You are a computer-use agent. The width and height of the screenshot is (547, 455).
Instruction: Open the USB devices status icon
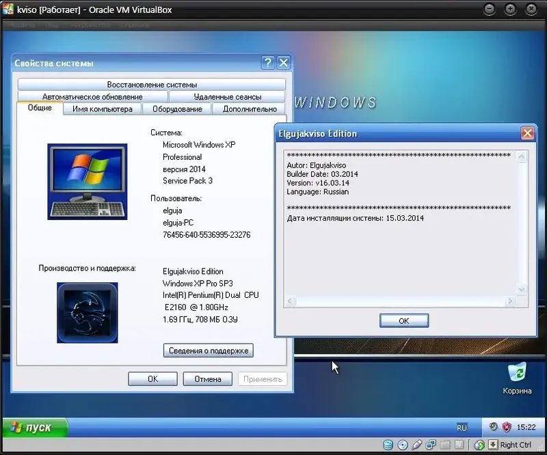click(x=417, y=445)
